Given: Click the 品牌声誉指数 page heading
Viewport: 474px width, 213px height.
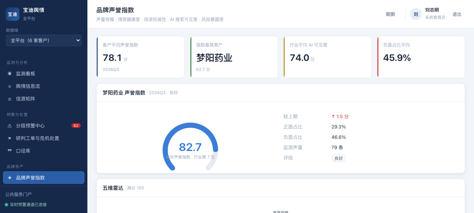Looking at the screenshot, I should coord(115,10).
